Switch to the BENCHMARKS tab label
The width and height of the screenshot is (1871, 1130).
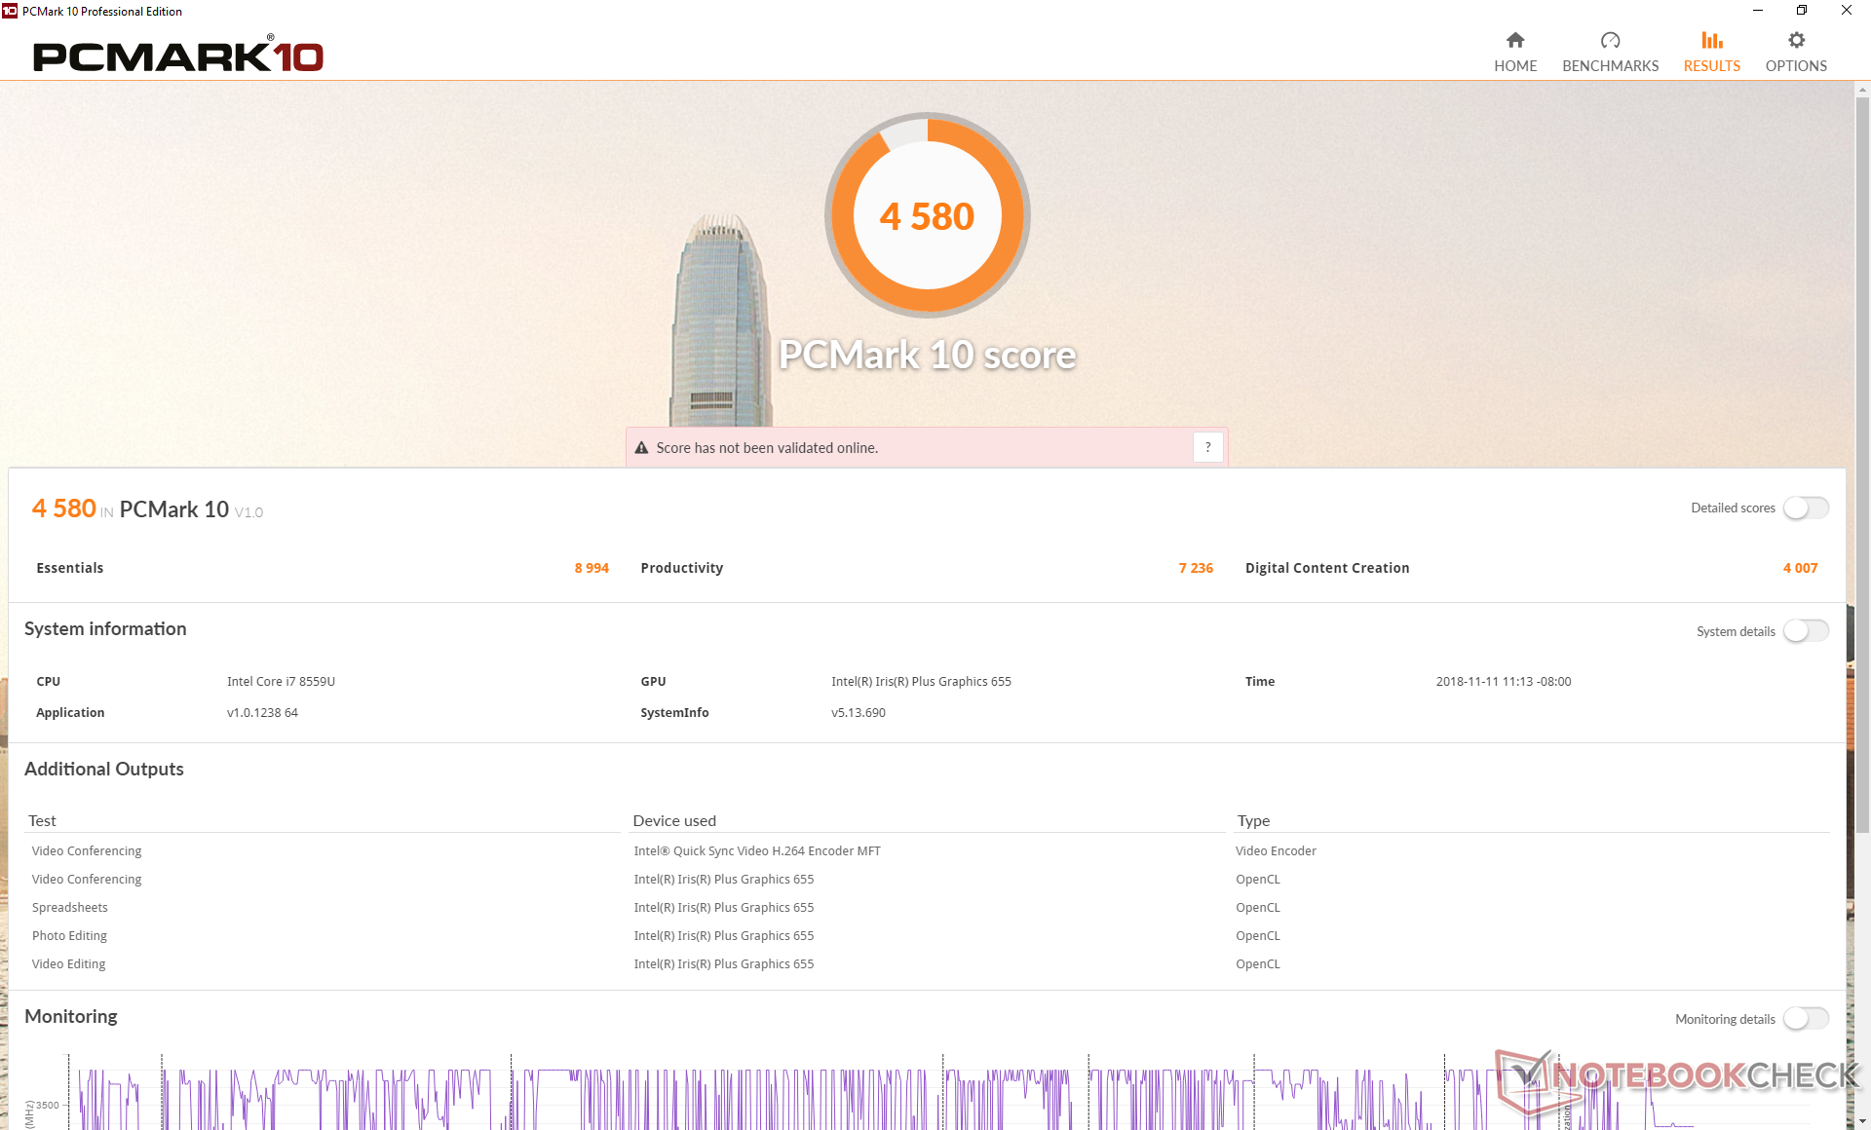coord(1610,66)
